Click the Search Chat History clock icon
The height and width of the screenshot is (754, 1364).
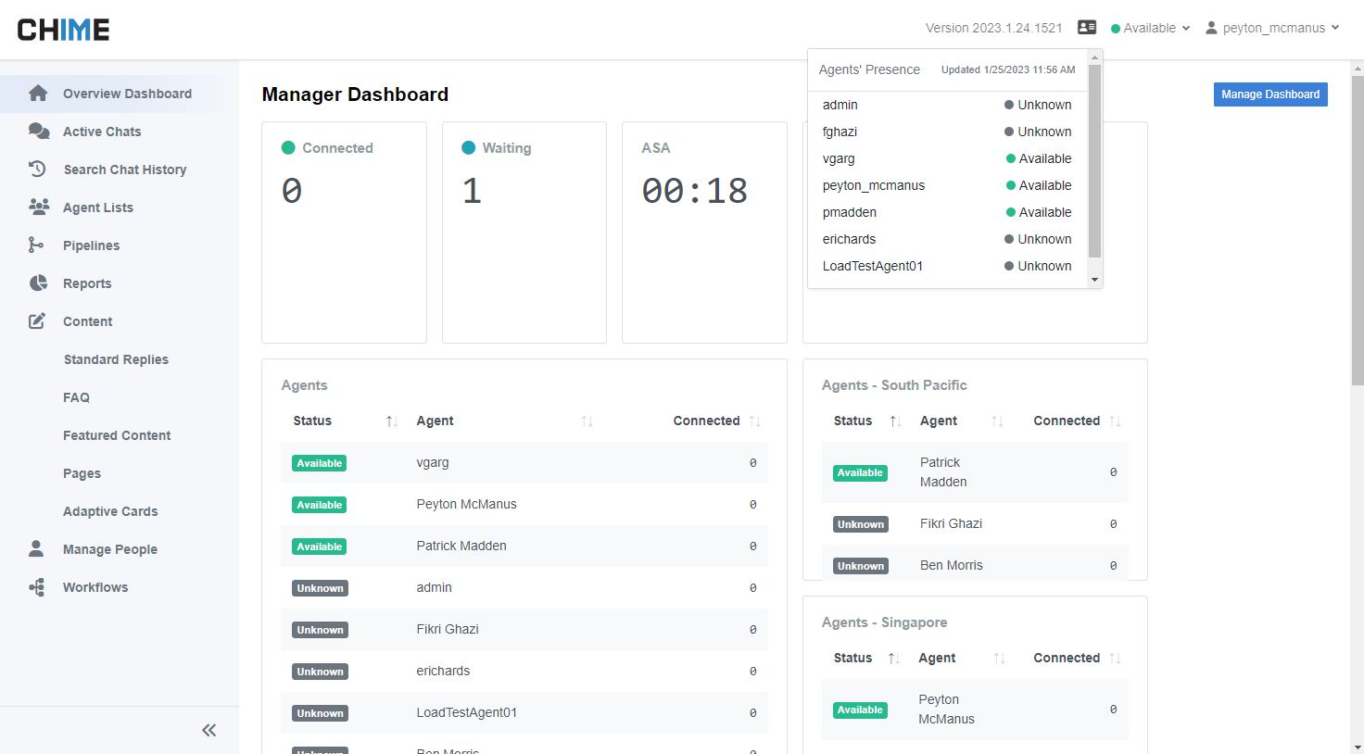tap(37, 170)
